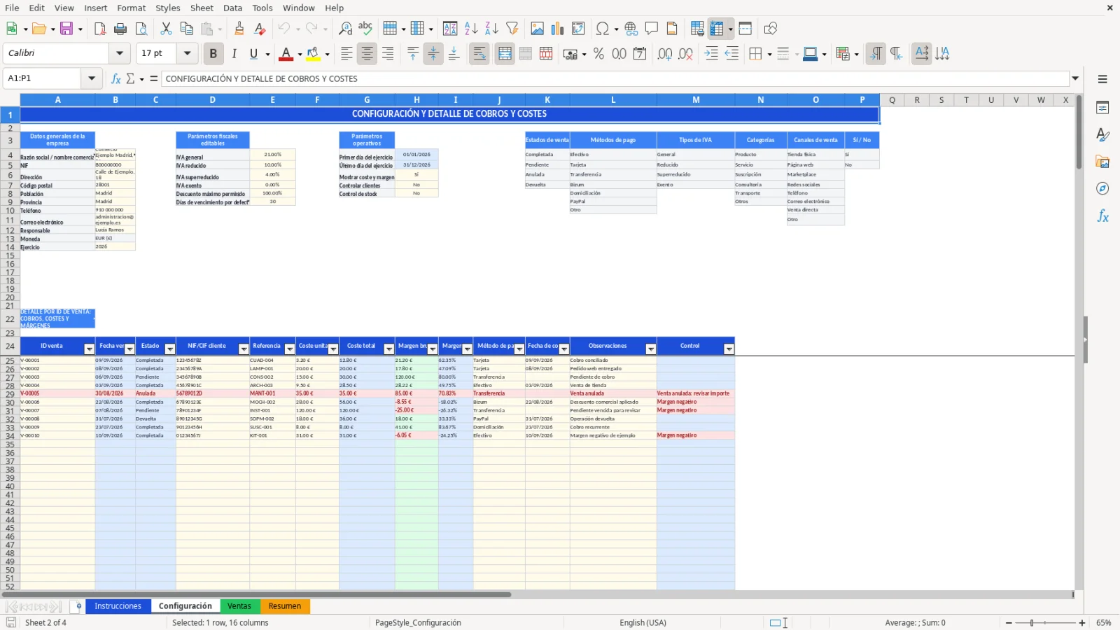1120x630 pixels.
Task: Open the sidebar Gallery icon
Action: [x=1102, y=162]
